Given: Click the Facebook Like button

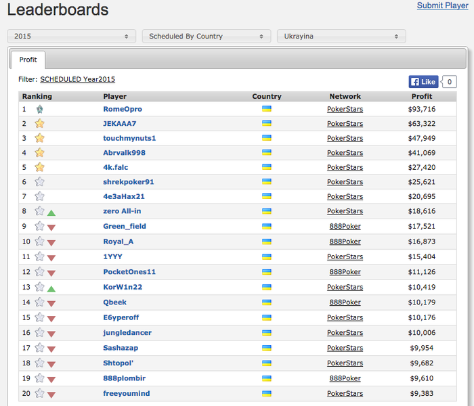Looking at the screenshot, I should tap(423, 82).
